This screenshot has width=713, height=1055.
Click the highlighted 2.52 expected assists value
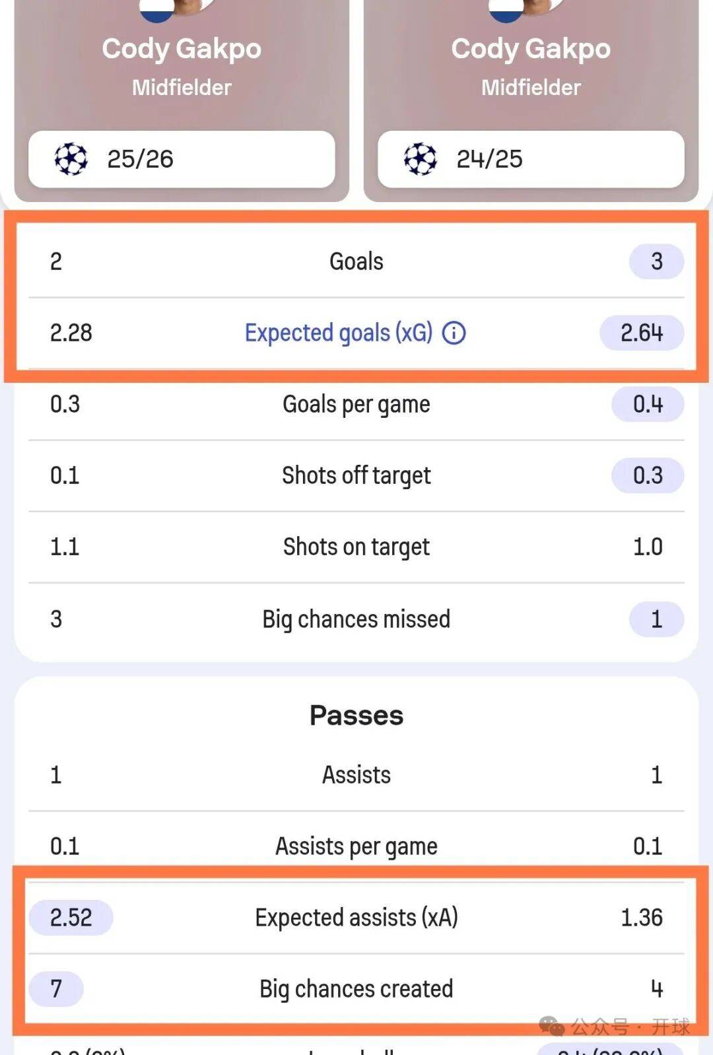coord(71,918)
